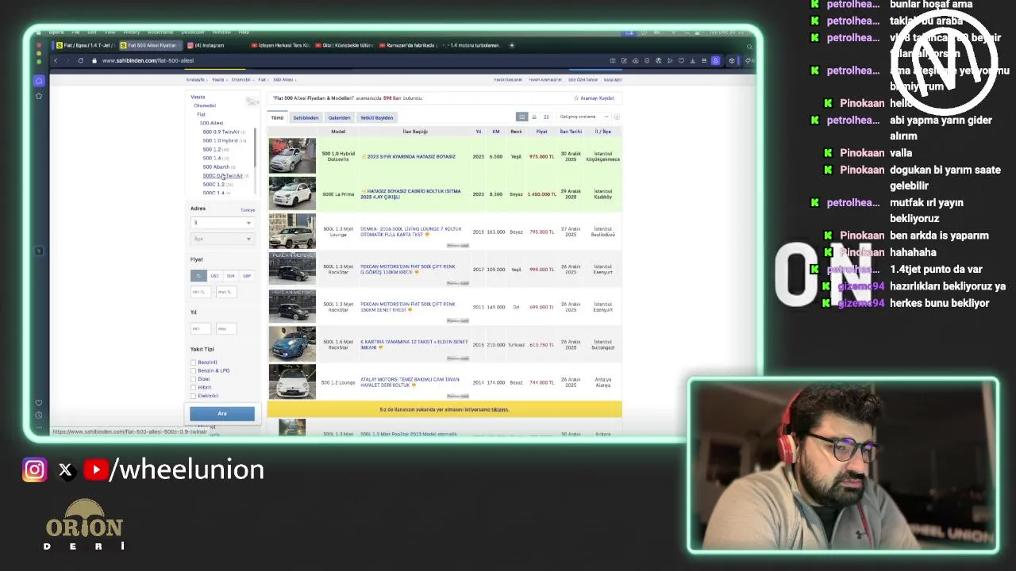The image size is (1016, 571).
Task: Switch to classic list view icon
Action: coord(521,117)
